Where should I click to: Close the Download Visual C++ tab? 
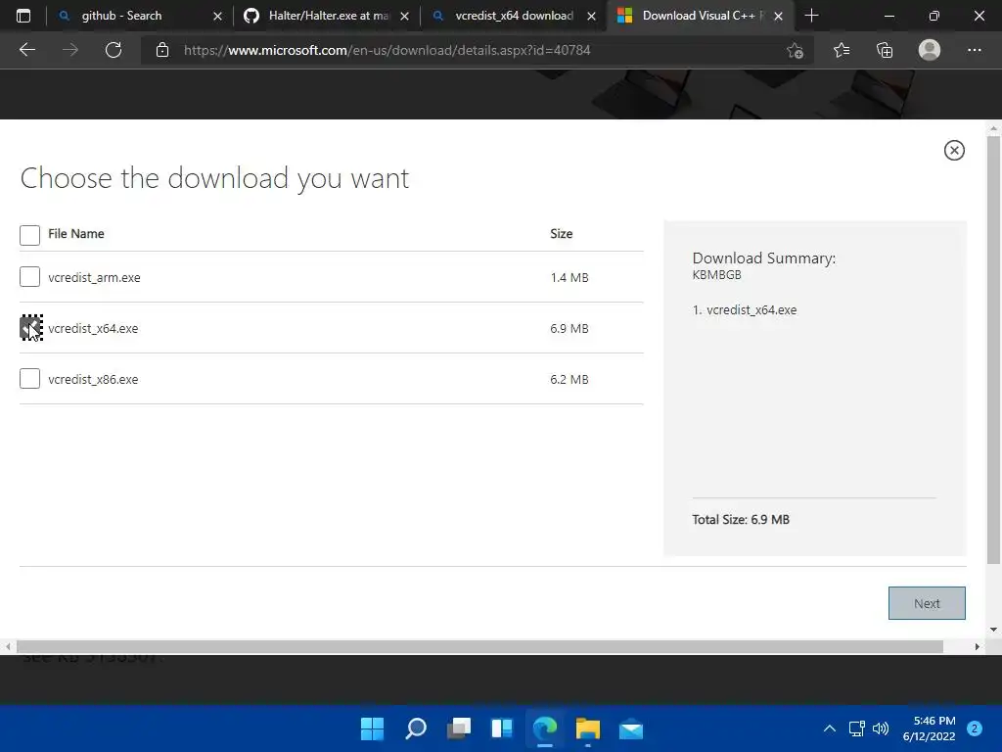[778, 16]
